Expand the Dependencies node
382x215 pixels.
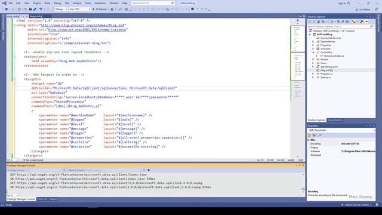(313, 42)
